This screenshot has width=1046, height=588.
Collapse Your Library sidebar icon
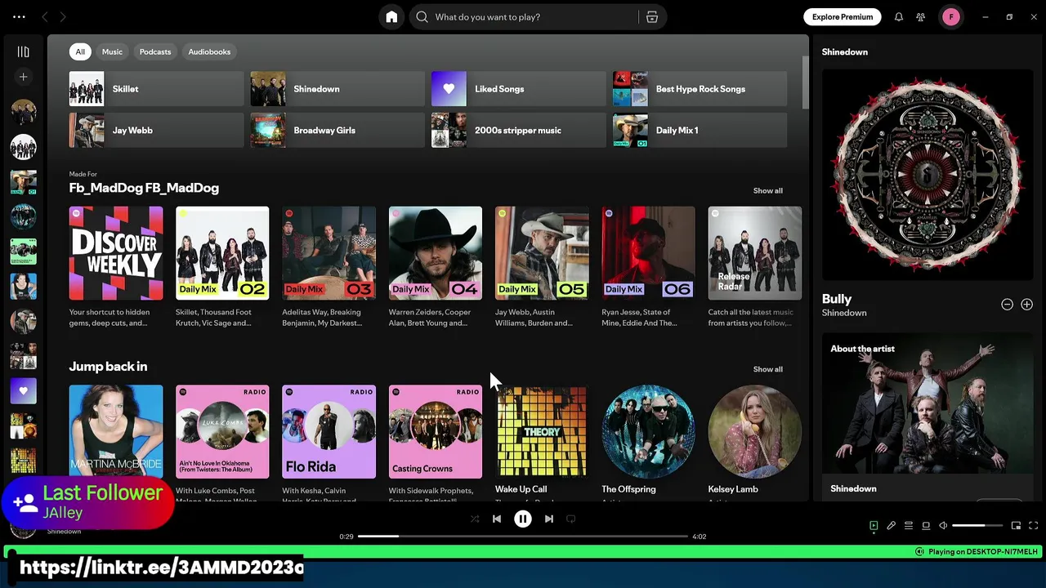[23, 51]
